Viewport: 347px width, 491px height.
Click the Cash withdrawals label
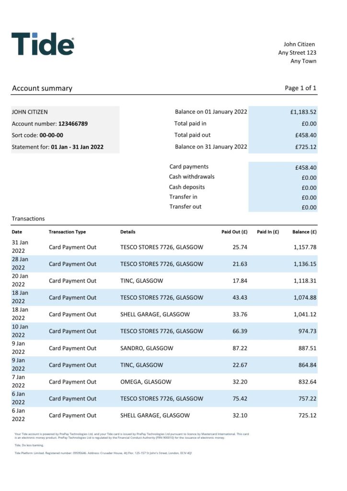(x=192, y=177)
